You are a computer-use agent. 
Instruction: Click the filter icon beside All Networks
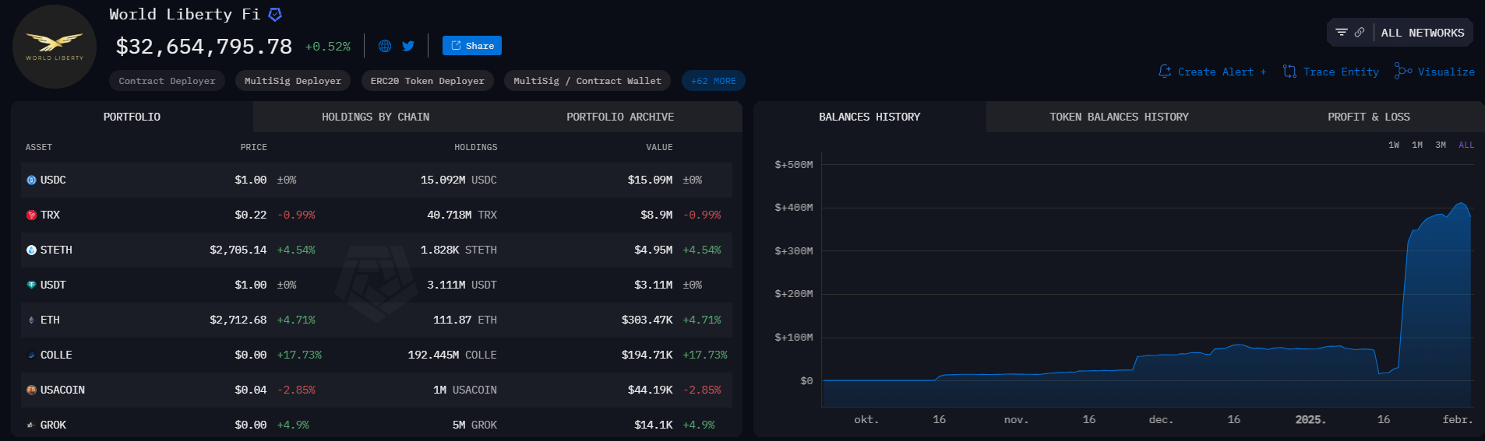(1342, 33)
